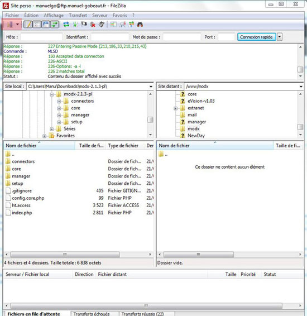
Task: Reconnect to the last server icon
Action: coord(102,25)
